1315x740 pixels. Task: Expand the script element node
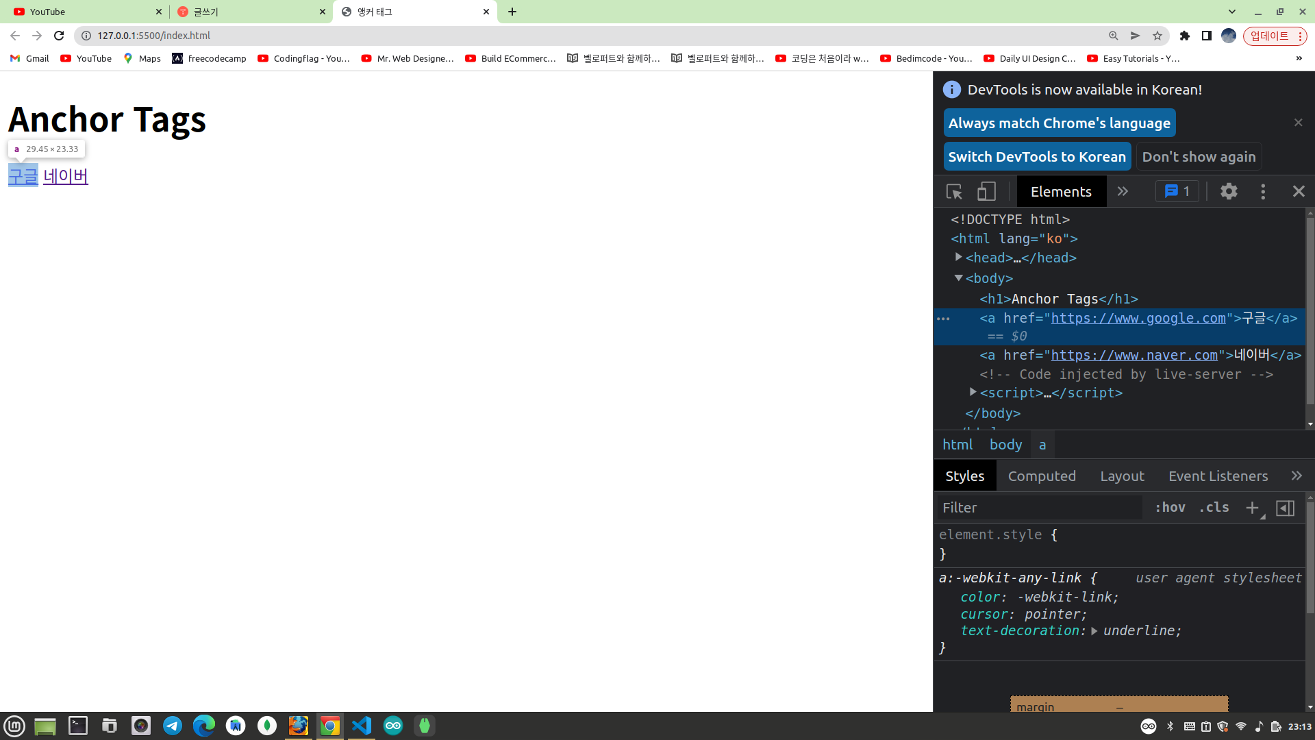tap(973, 392)
